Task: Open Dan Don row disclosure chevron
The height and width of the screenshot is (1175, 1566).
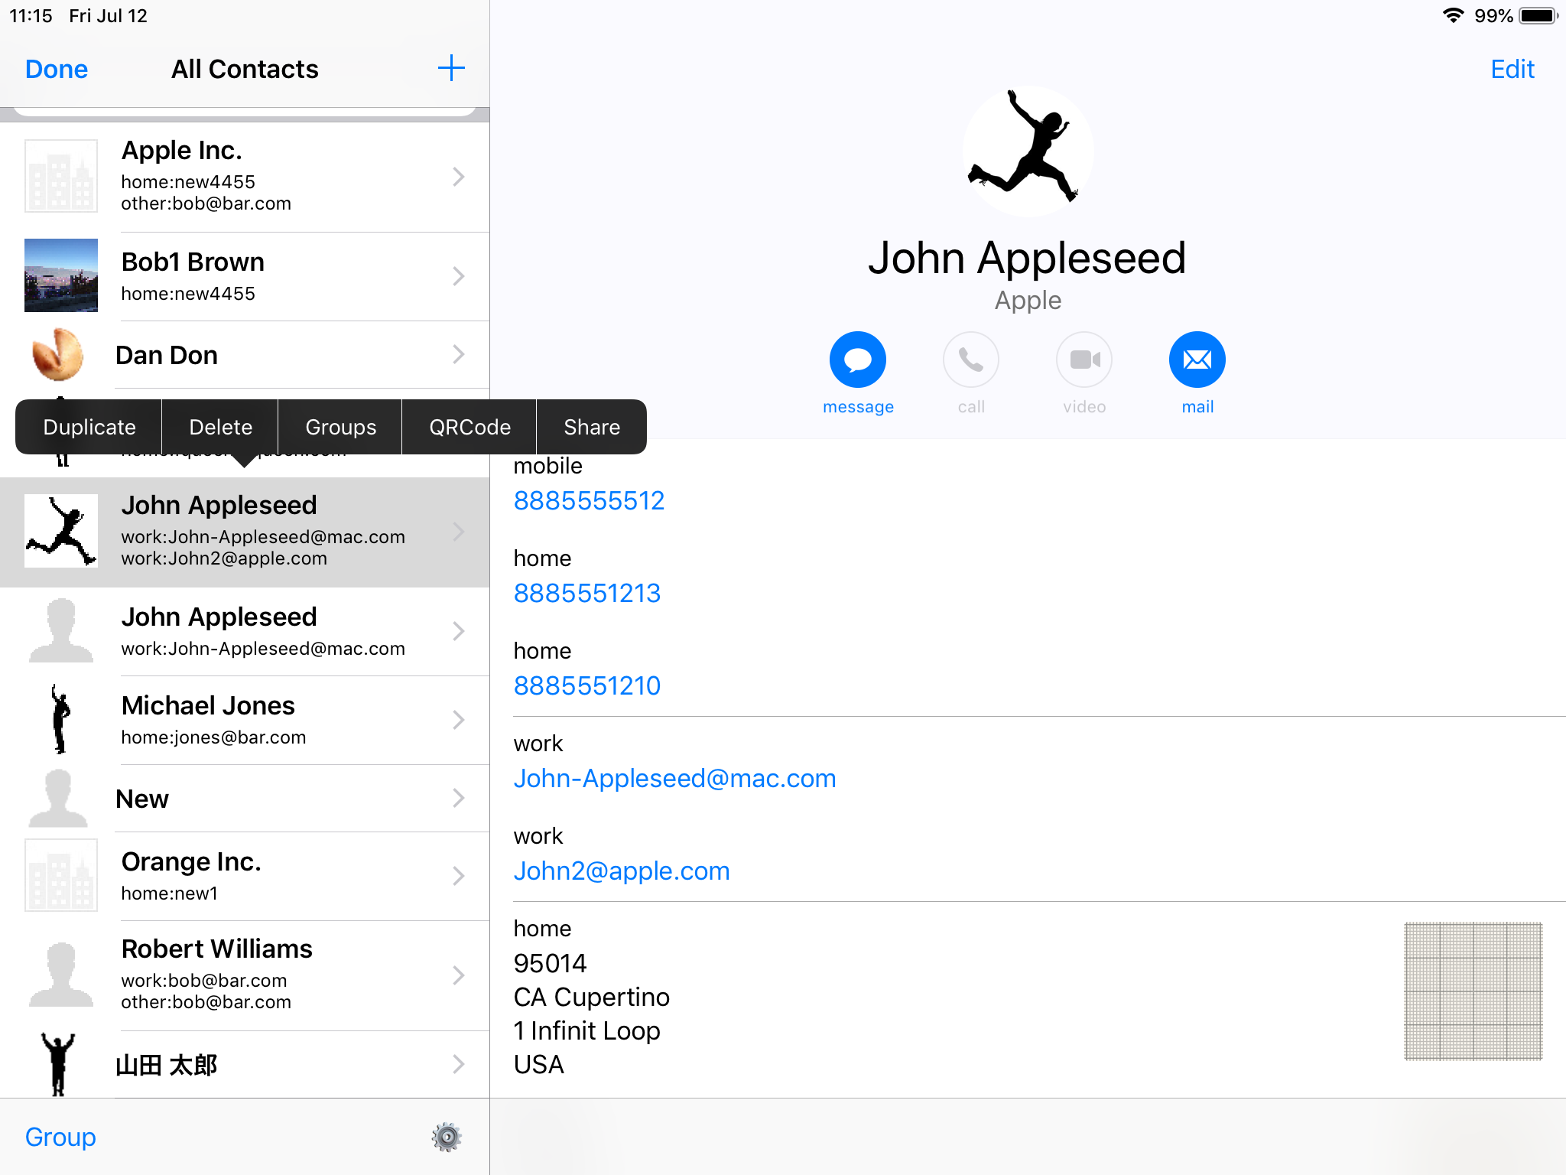Action: pyautogui.click(x=459, y=354)
